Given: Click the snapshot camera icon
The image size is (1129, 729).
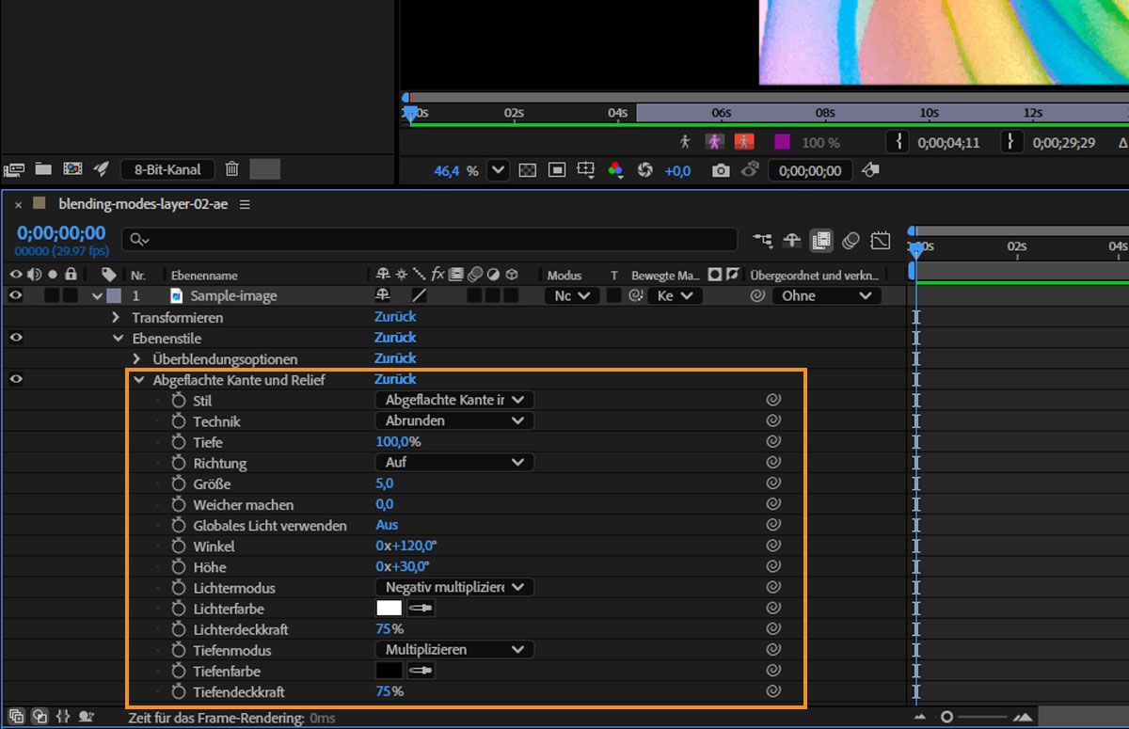Looking at the screenshot, I should tap(721, 170).
